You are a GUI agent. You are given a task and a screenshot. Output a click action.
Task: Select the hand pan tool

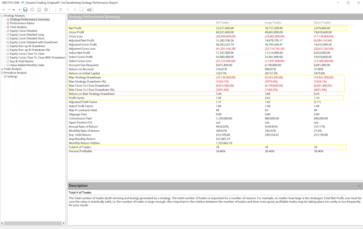coord(60,10)
